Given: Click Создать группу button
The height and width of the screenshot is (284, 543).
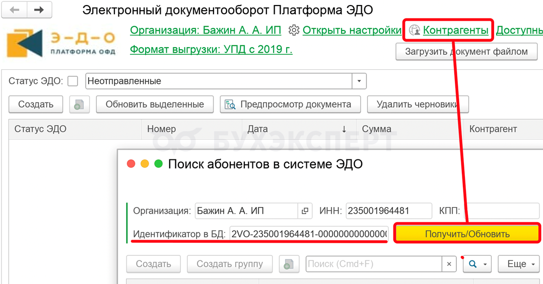Looking at the screenshot, I should tap(230, 264).
